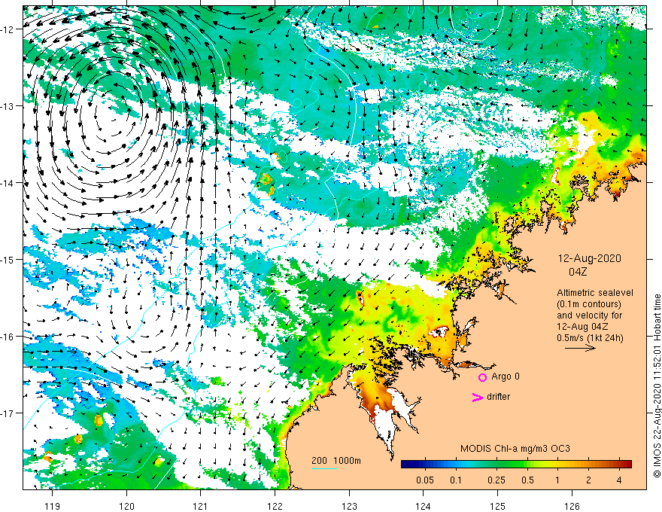Click the velocity scale reference arrow

pos(580,348)
